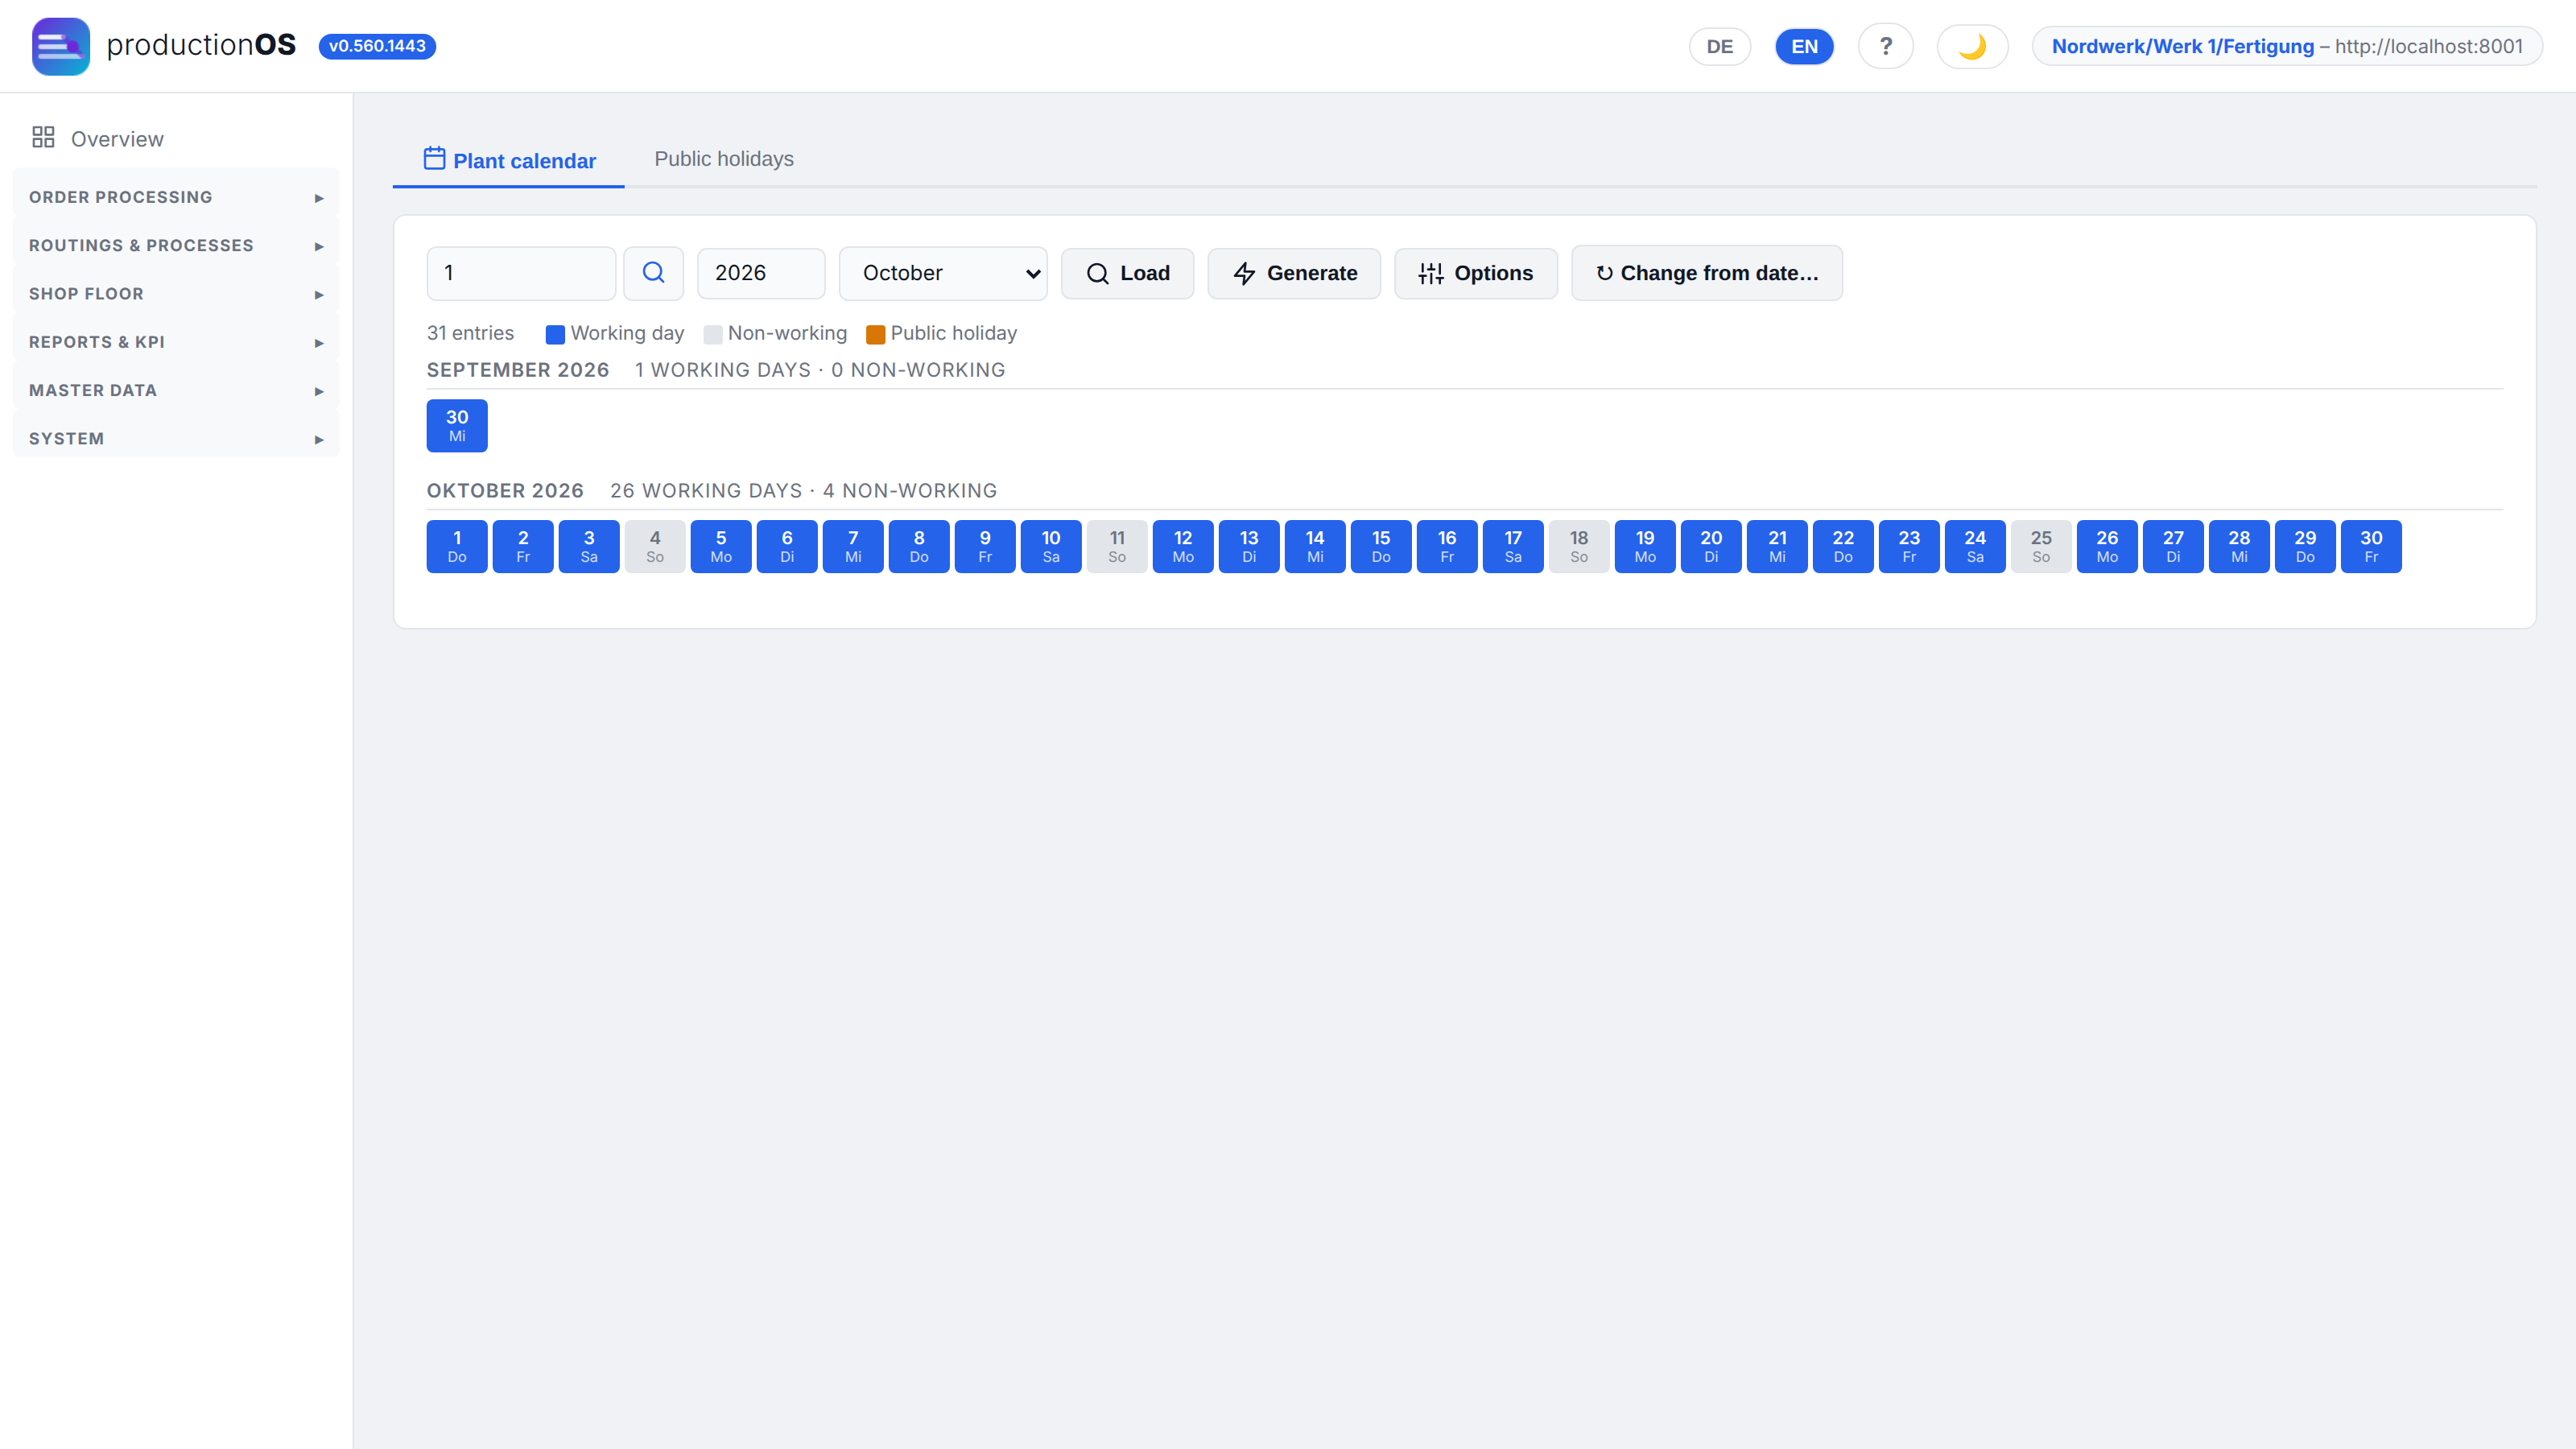Open the October month dropdown
This screenshot has width=2576, height=1449.
pyautogui.click(x=943, y=273)
